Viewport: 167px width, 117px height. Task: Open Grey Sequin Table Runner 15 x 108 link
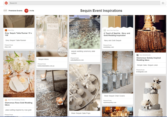point(18,34)
